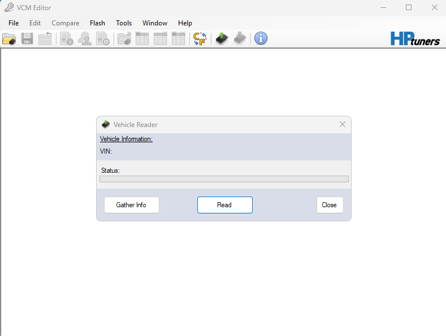Click table icon with gear at top-left
Image resolution: width=446 pixels, height=336 pixels.
pyautogui.click(x=142, y=38)
